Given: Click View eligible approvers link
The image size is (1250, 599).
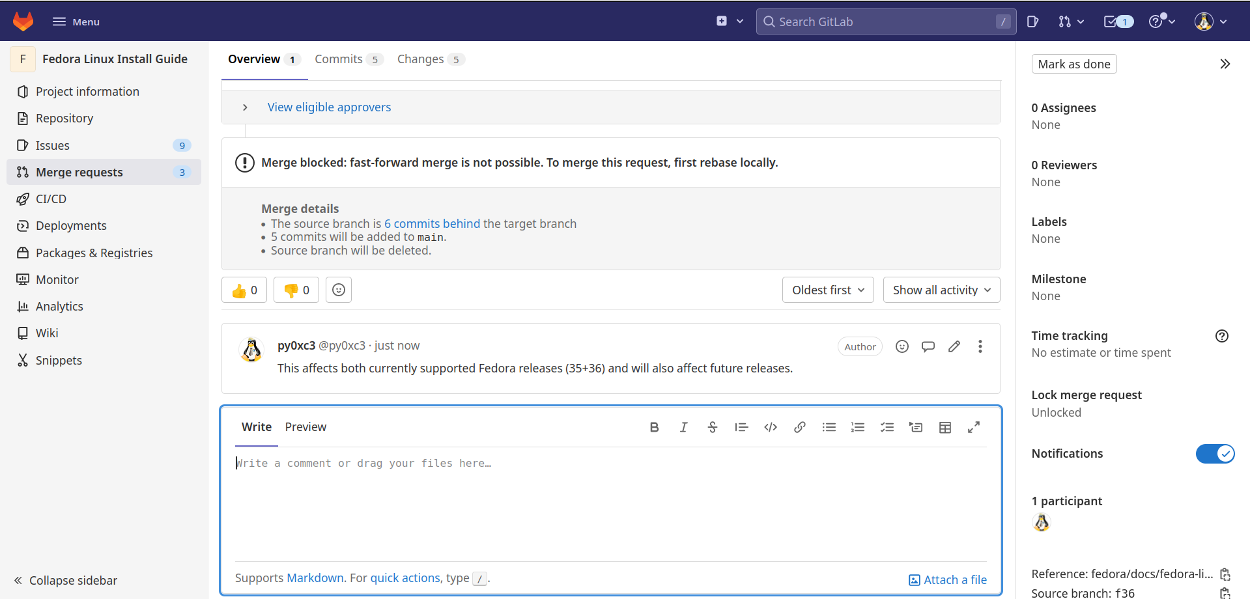Looking at the screenshot, I should point(329,107).
